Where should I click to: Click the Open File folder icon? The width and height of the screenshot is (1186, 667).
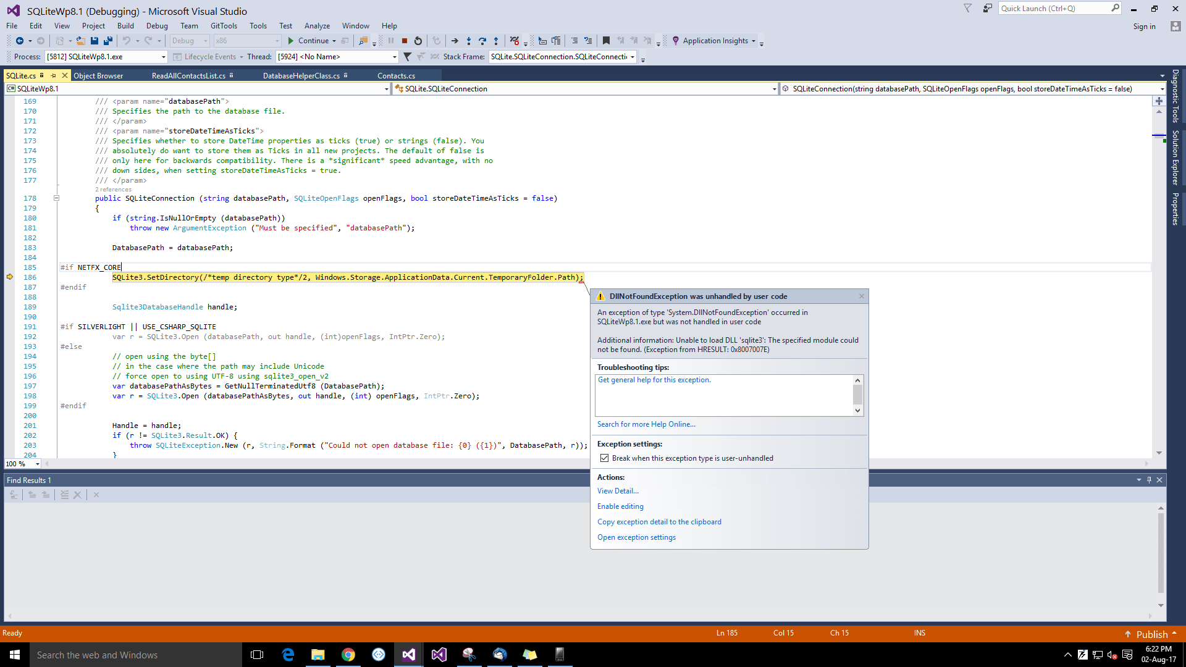click(x=80, y=41)
